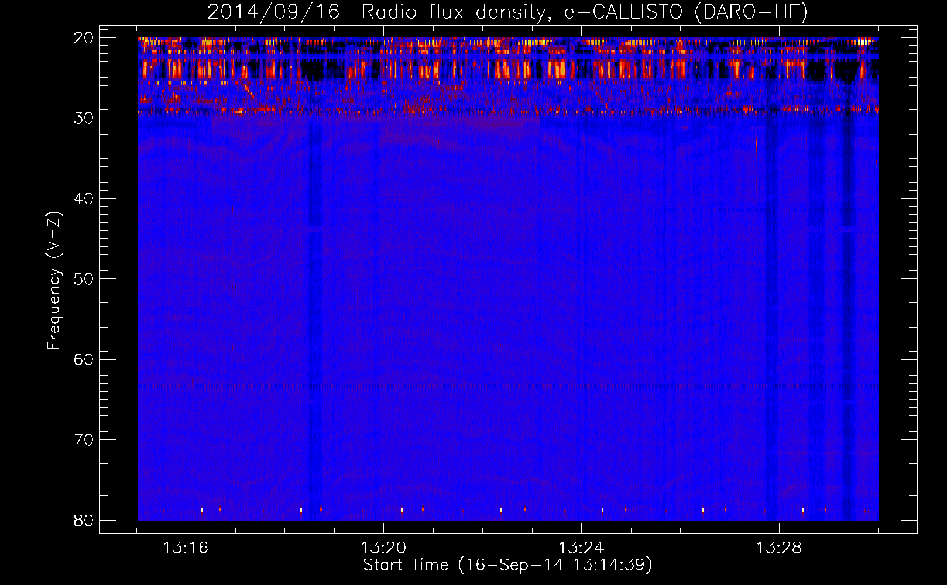Click the 80 MHz frequency tick label
Image resolution: width=947 pixels, height=585 pixels.
[84, 520]
